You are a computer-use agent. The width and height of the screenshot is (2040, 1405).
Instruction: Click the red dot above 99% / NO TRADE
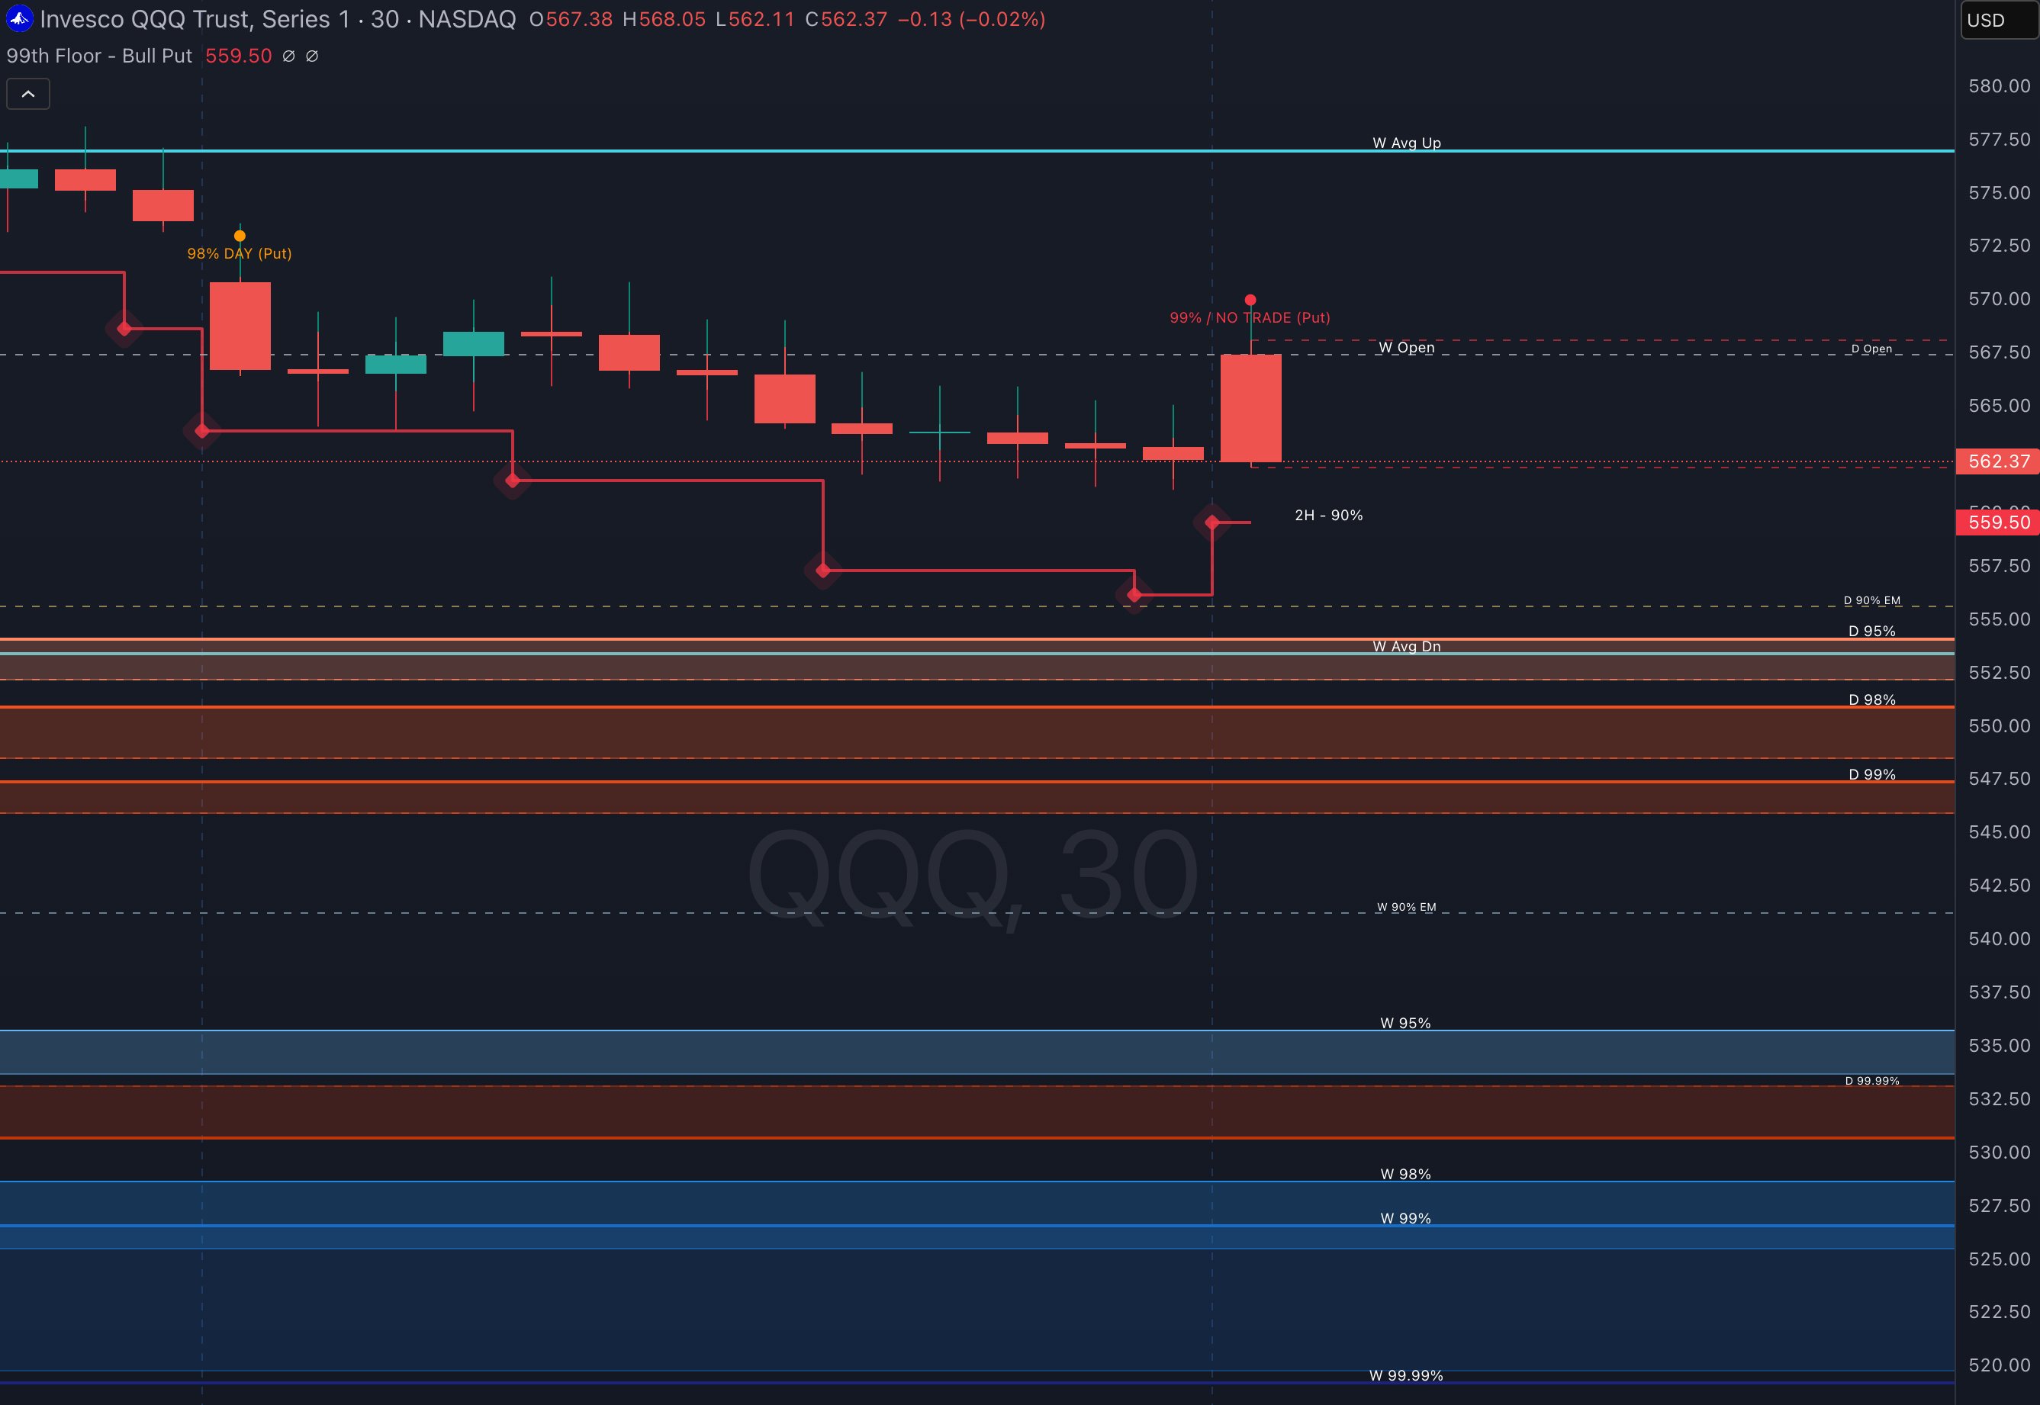pyautogui.click(x=1250, y=301)
